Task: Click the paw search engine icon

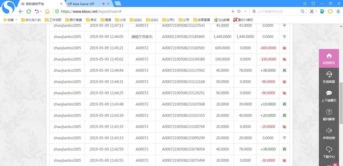Action: [x=254, y=11]
